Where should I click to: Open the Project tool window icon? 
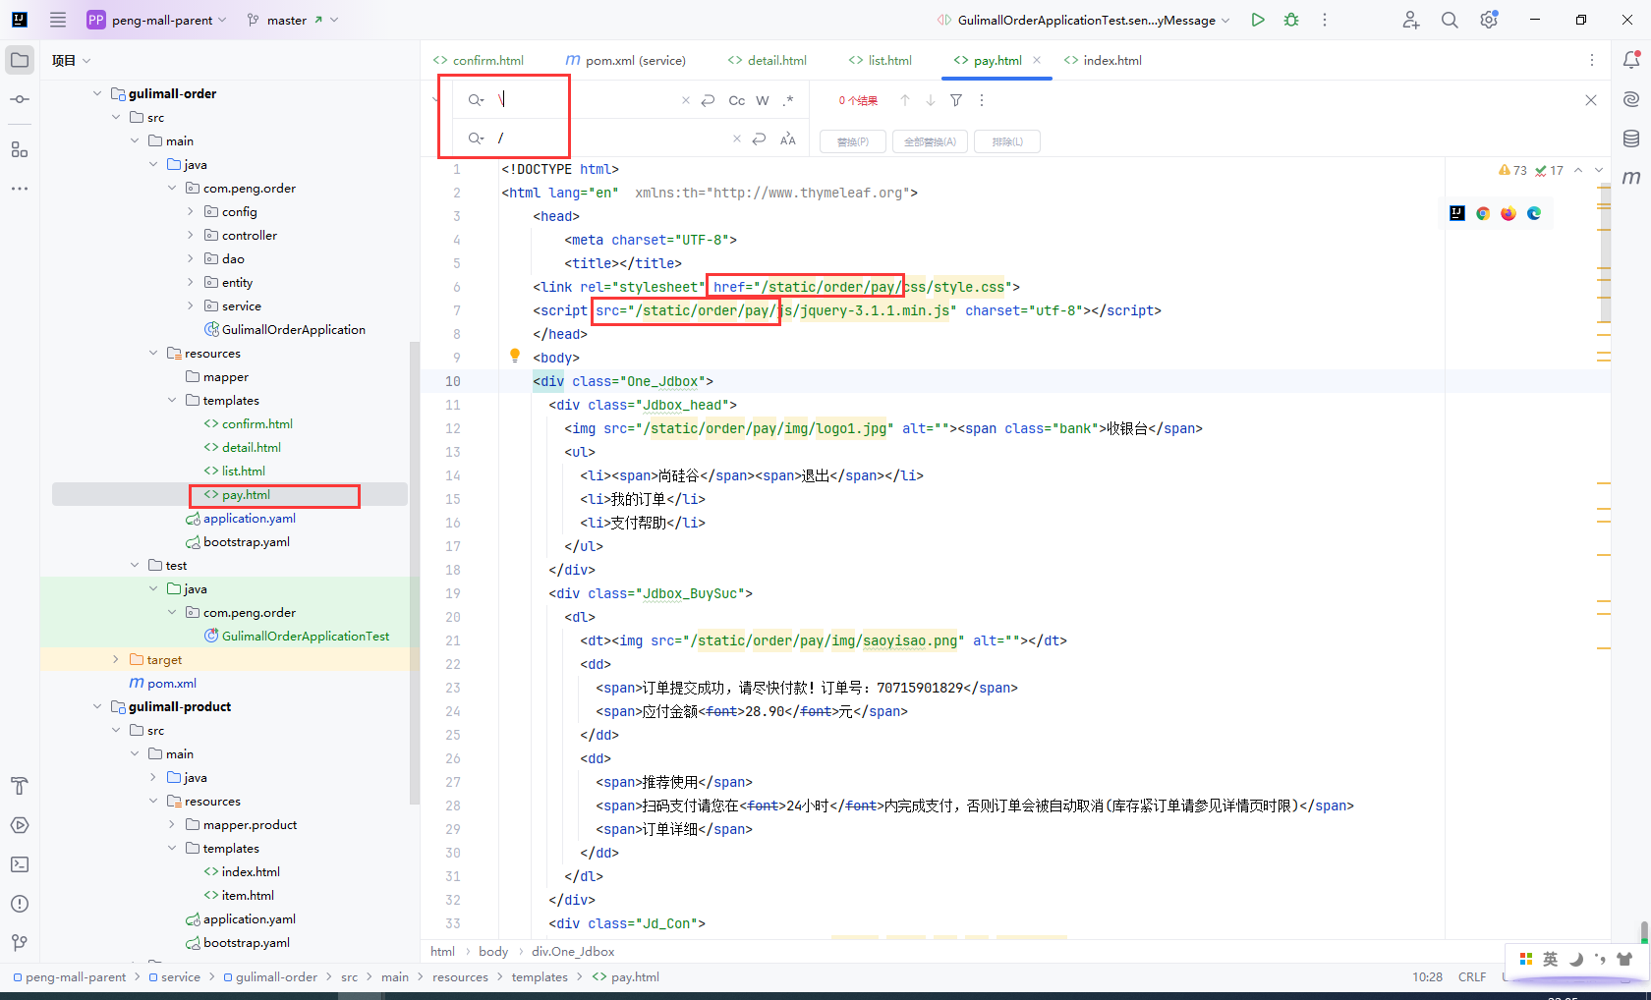tap(20, 60)
